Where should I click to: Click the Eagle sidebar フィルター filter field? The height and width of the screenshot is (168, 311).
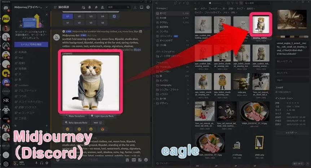click(172, 163)
